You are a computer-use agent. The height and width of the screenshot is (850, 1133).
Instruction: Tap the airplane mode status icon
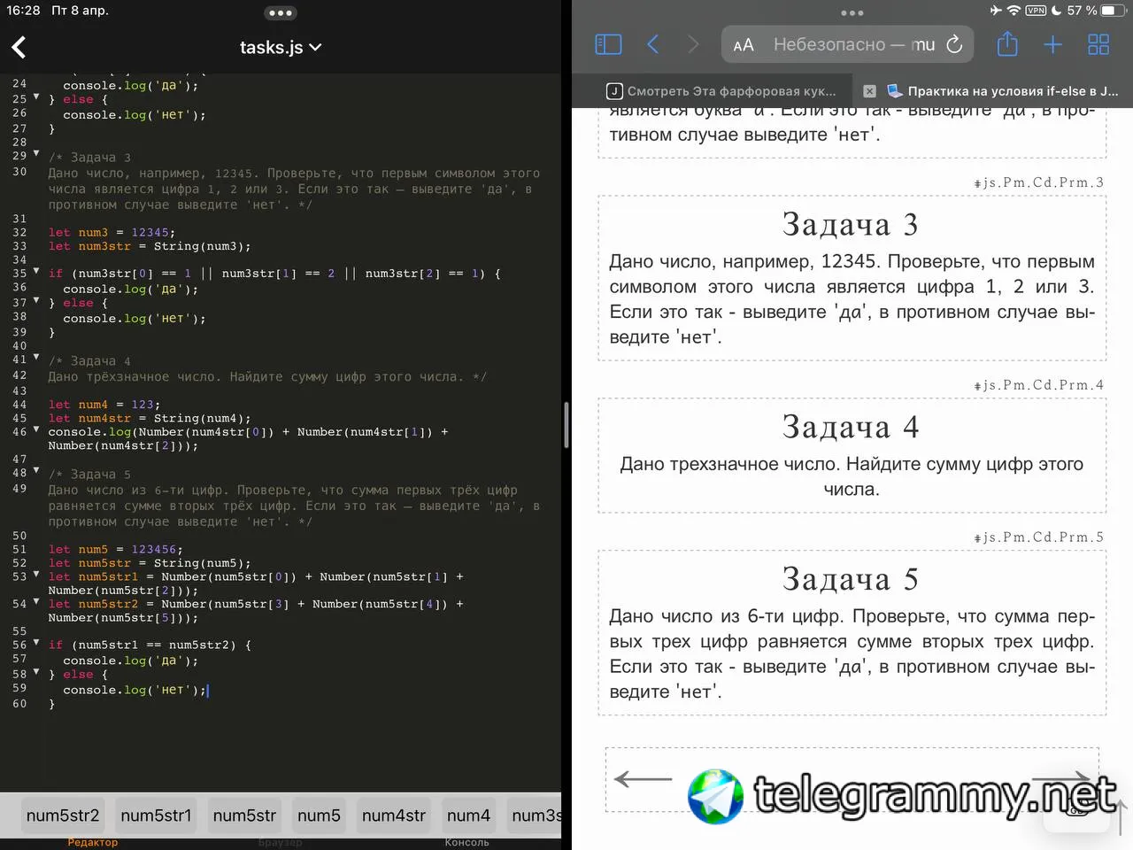tap(996, 11)
